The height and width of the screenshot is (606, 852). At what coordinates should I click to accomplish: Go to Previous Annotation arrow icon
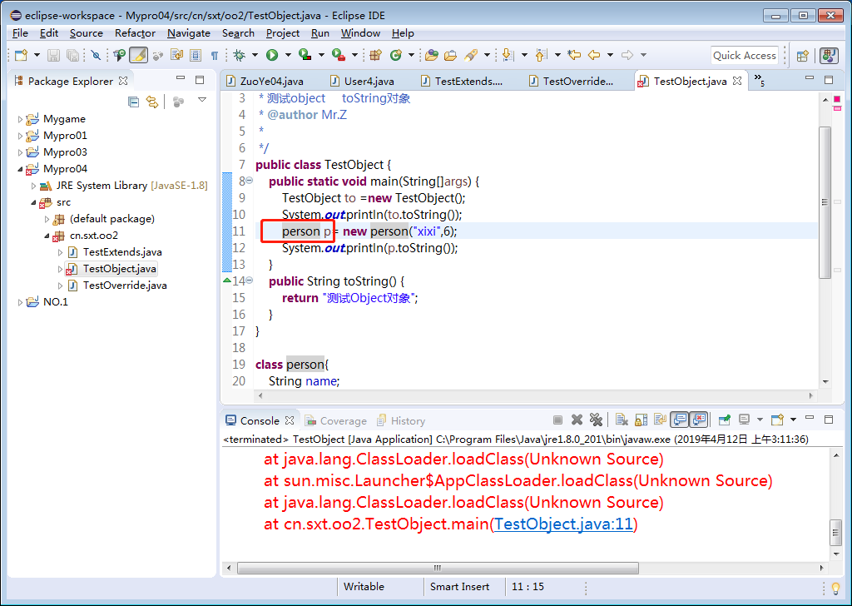tap(541, 55)
